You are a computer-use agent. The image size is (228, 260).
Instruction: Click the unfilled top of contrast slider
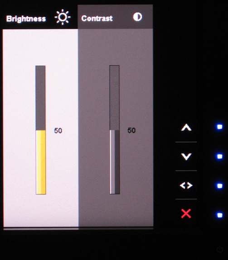[114, 98]
